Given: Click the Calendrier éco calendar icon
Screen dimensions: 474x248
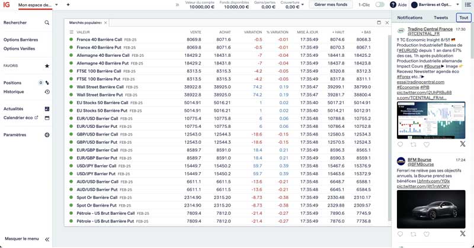Looking at the screenshot, I should click(x=47, y=118).
